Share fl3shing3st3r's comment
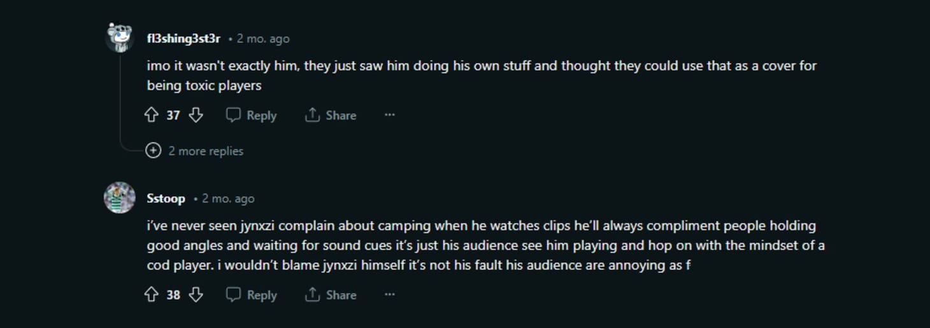930x328 pixels. pyautogui.click(x=331, y=115)
